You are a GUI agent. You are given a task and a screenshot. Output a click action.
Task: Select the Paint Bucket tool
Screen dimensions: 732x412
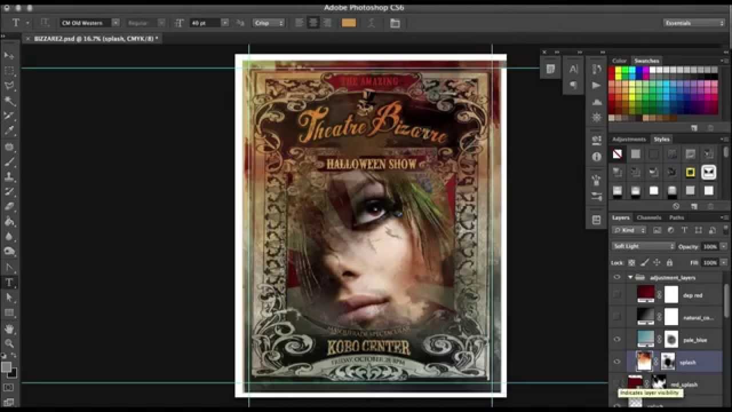tap(9, 221)
